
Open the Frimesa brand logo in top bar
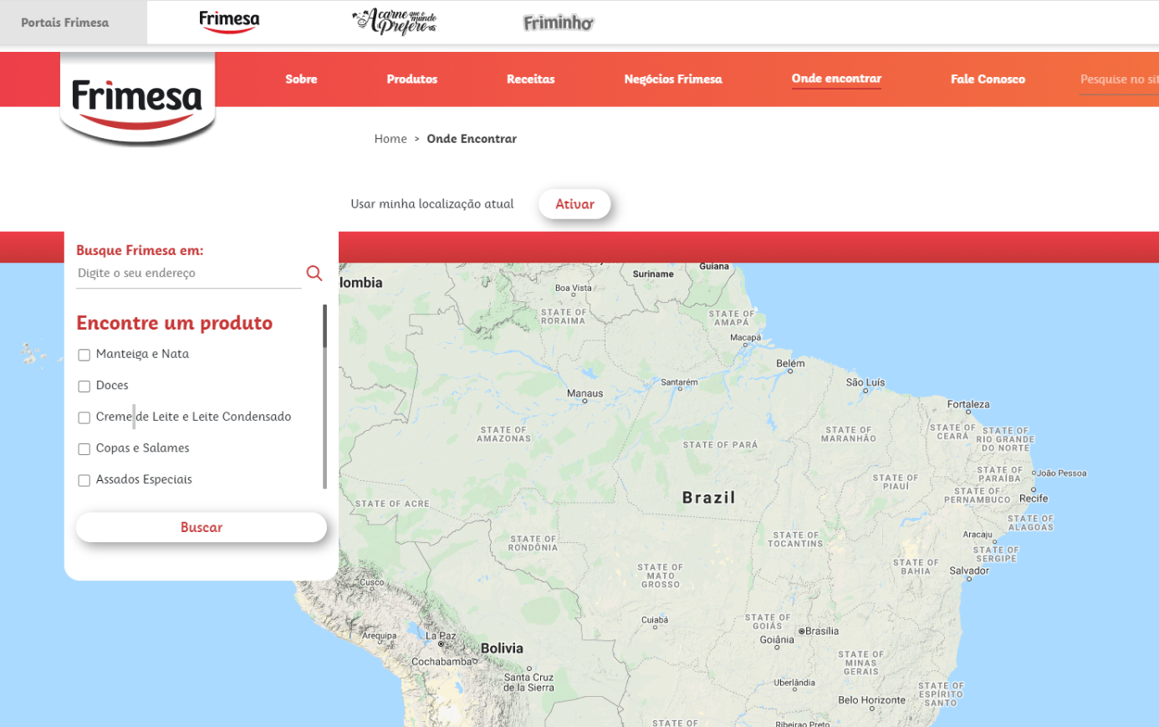pyautogui.click(x=229, y=22)
